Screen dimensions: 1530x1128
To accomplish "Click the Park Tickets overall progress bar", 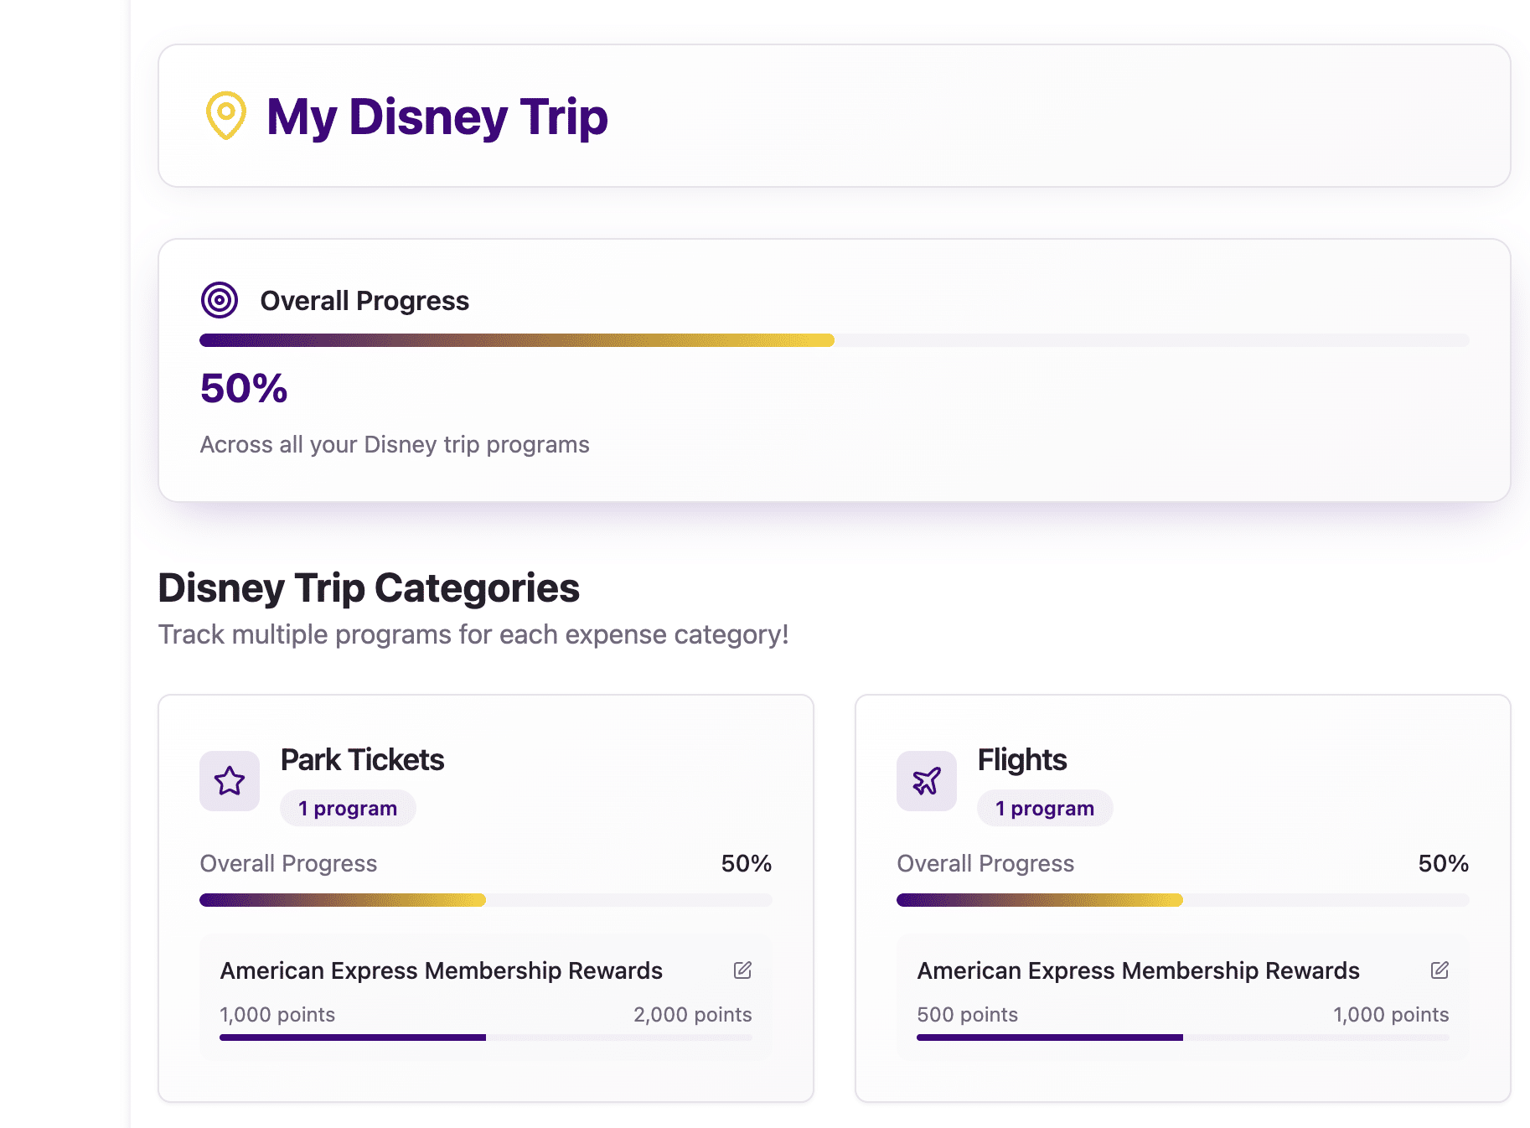I will pos(486,900).
